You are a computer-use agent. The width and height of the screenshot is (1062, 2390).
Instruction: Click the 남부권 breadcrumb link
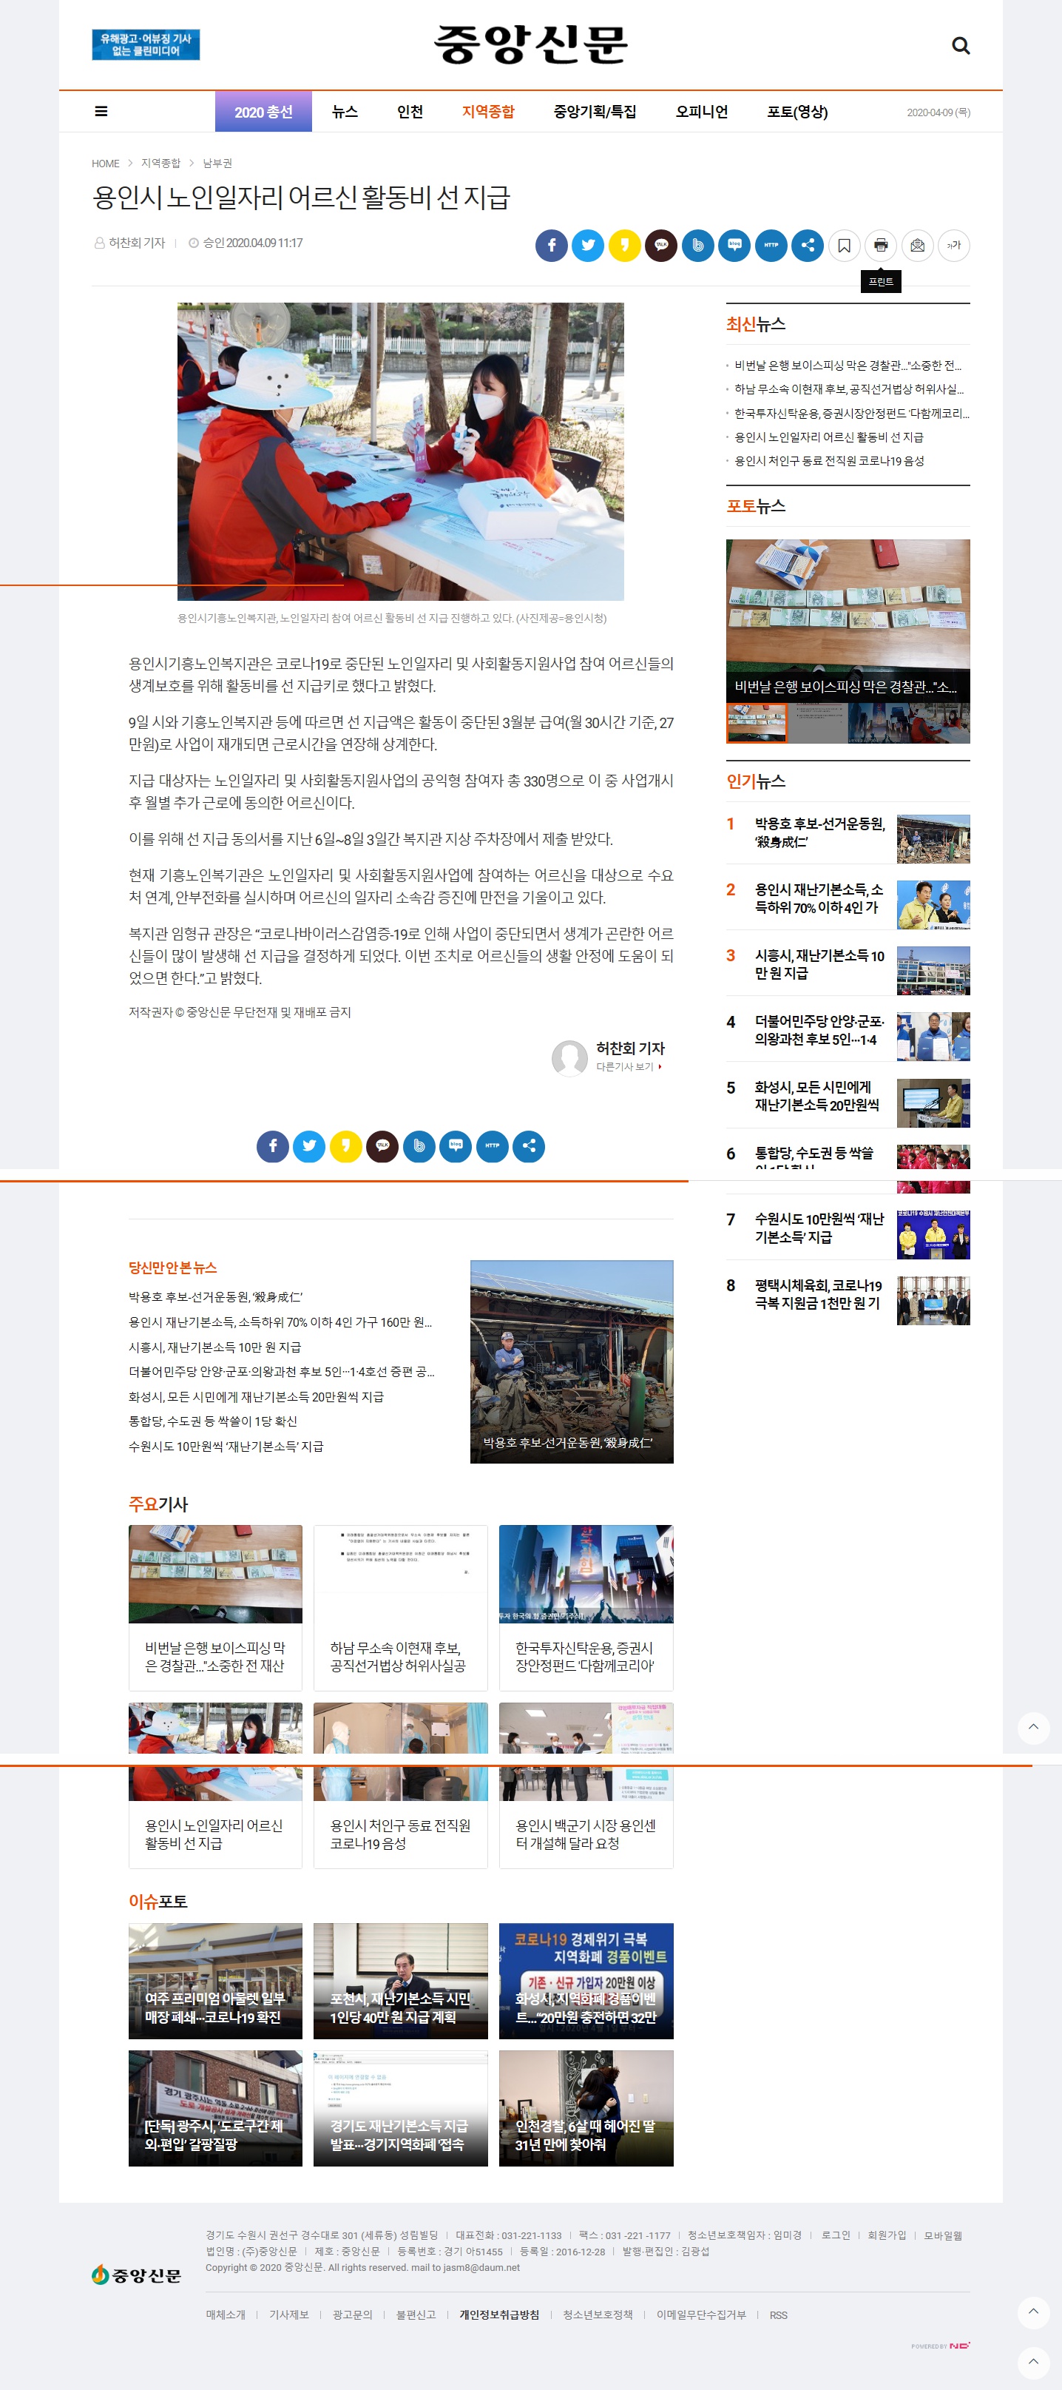coord(217,164)
